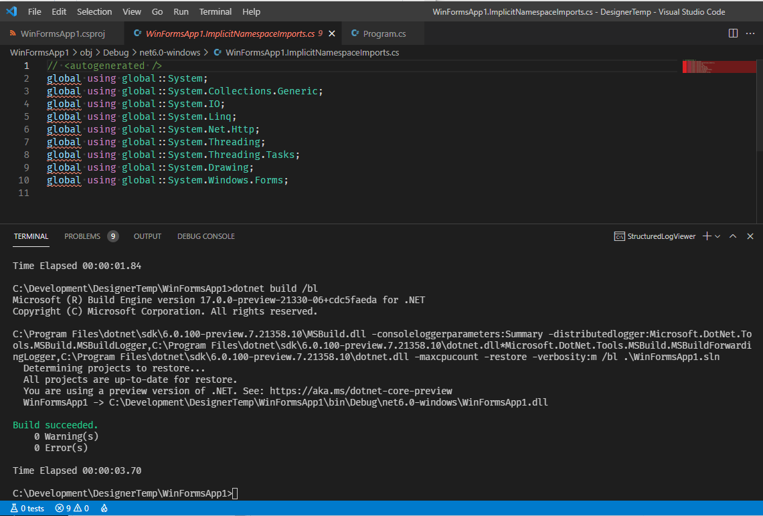Click WinFormsApp1 in the breadcrumb
This screenshot has width=763, height=516.
[39, 53]
